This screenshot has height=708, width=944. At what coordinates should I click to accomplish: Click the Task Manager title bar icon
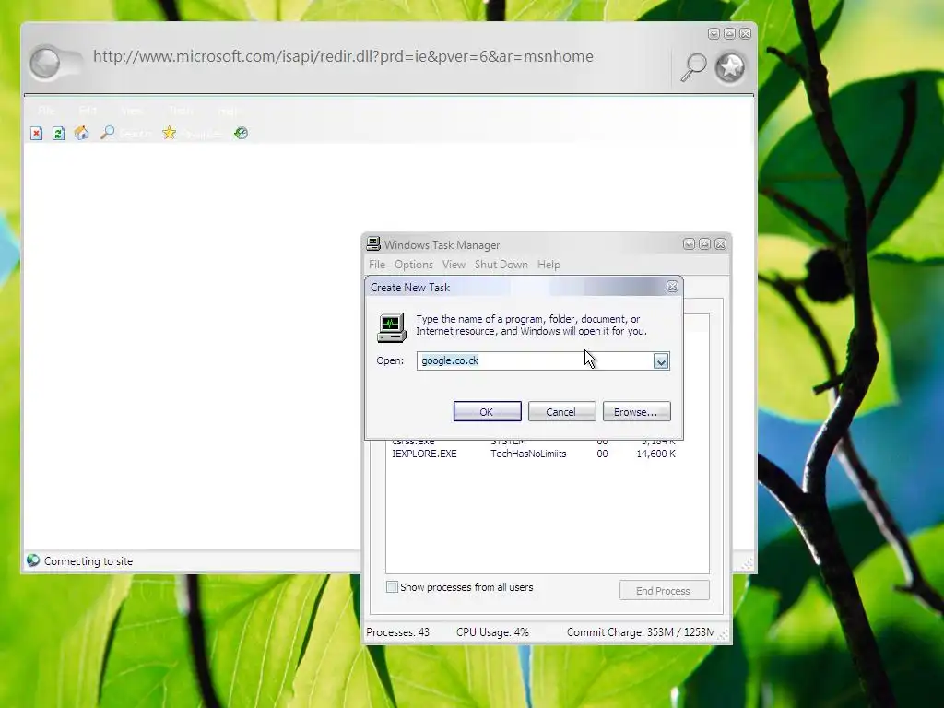pyautogui.click(x=373, y=243)
